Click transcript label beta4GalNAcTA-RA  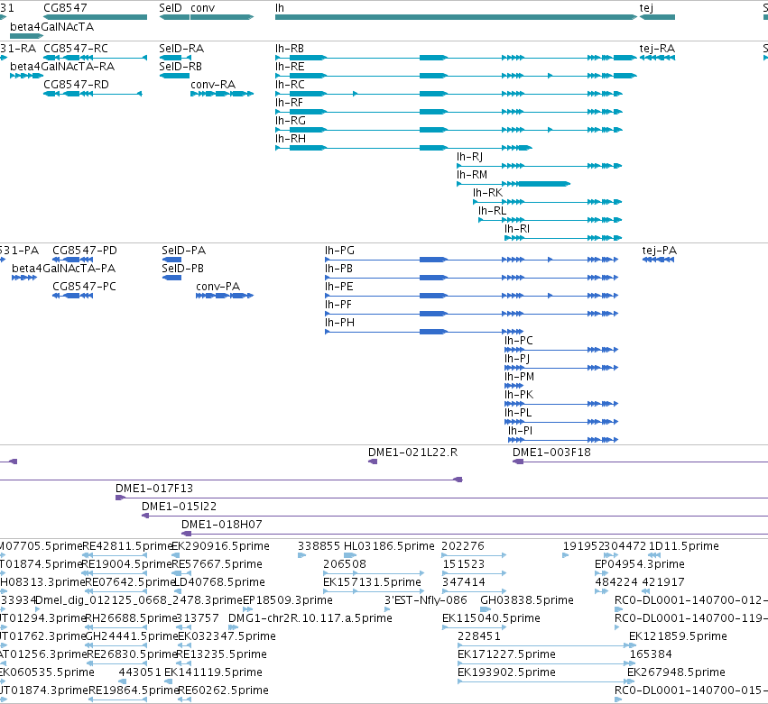click(x=62, y=67)
